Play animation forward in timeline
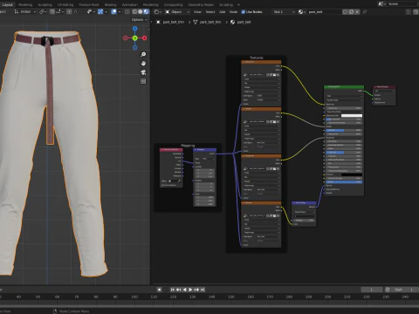The height and width of the screenshot is (314, 419). pos(190,290)
